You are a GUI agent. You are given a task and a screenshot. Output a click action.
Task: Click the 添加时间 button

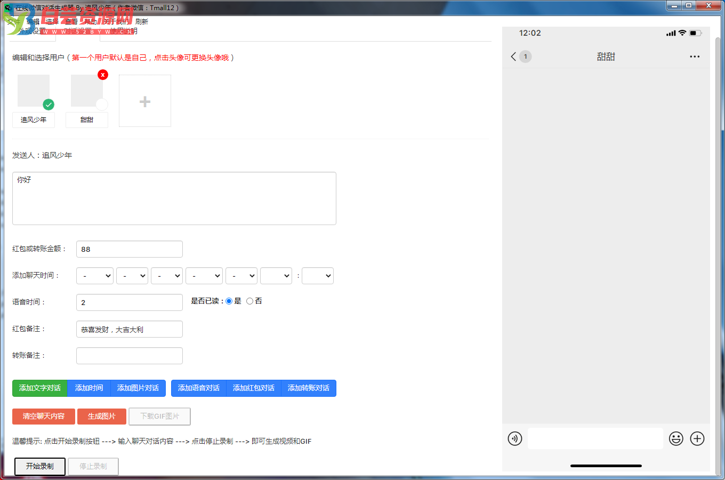tap(89, 388)
